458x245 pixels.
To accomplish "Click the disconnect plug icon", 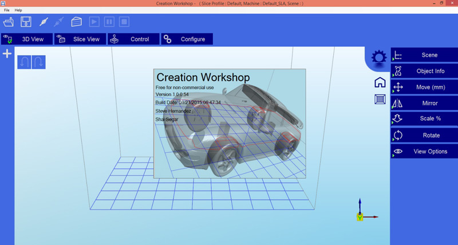I will click(59, 22).
